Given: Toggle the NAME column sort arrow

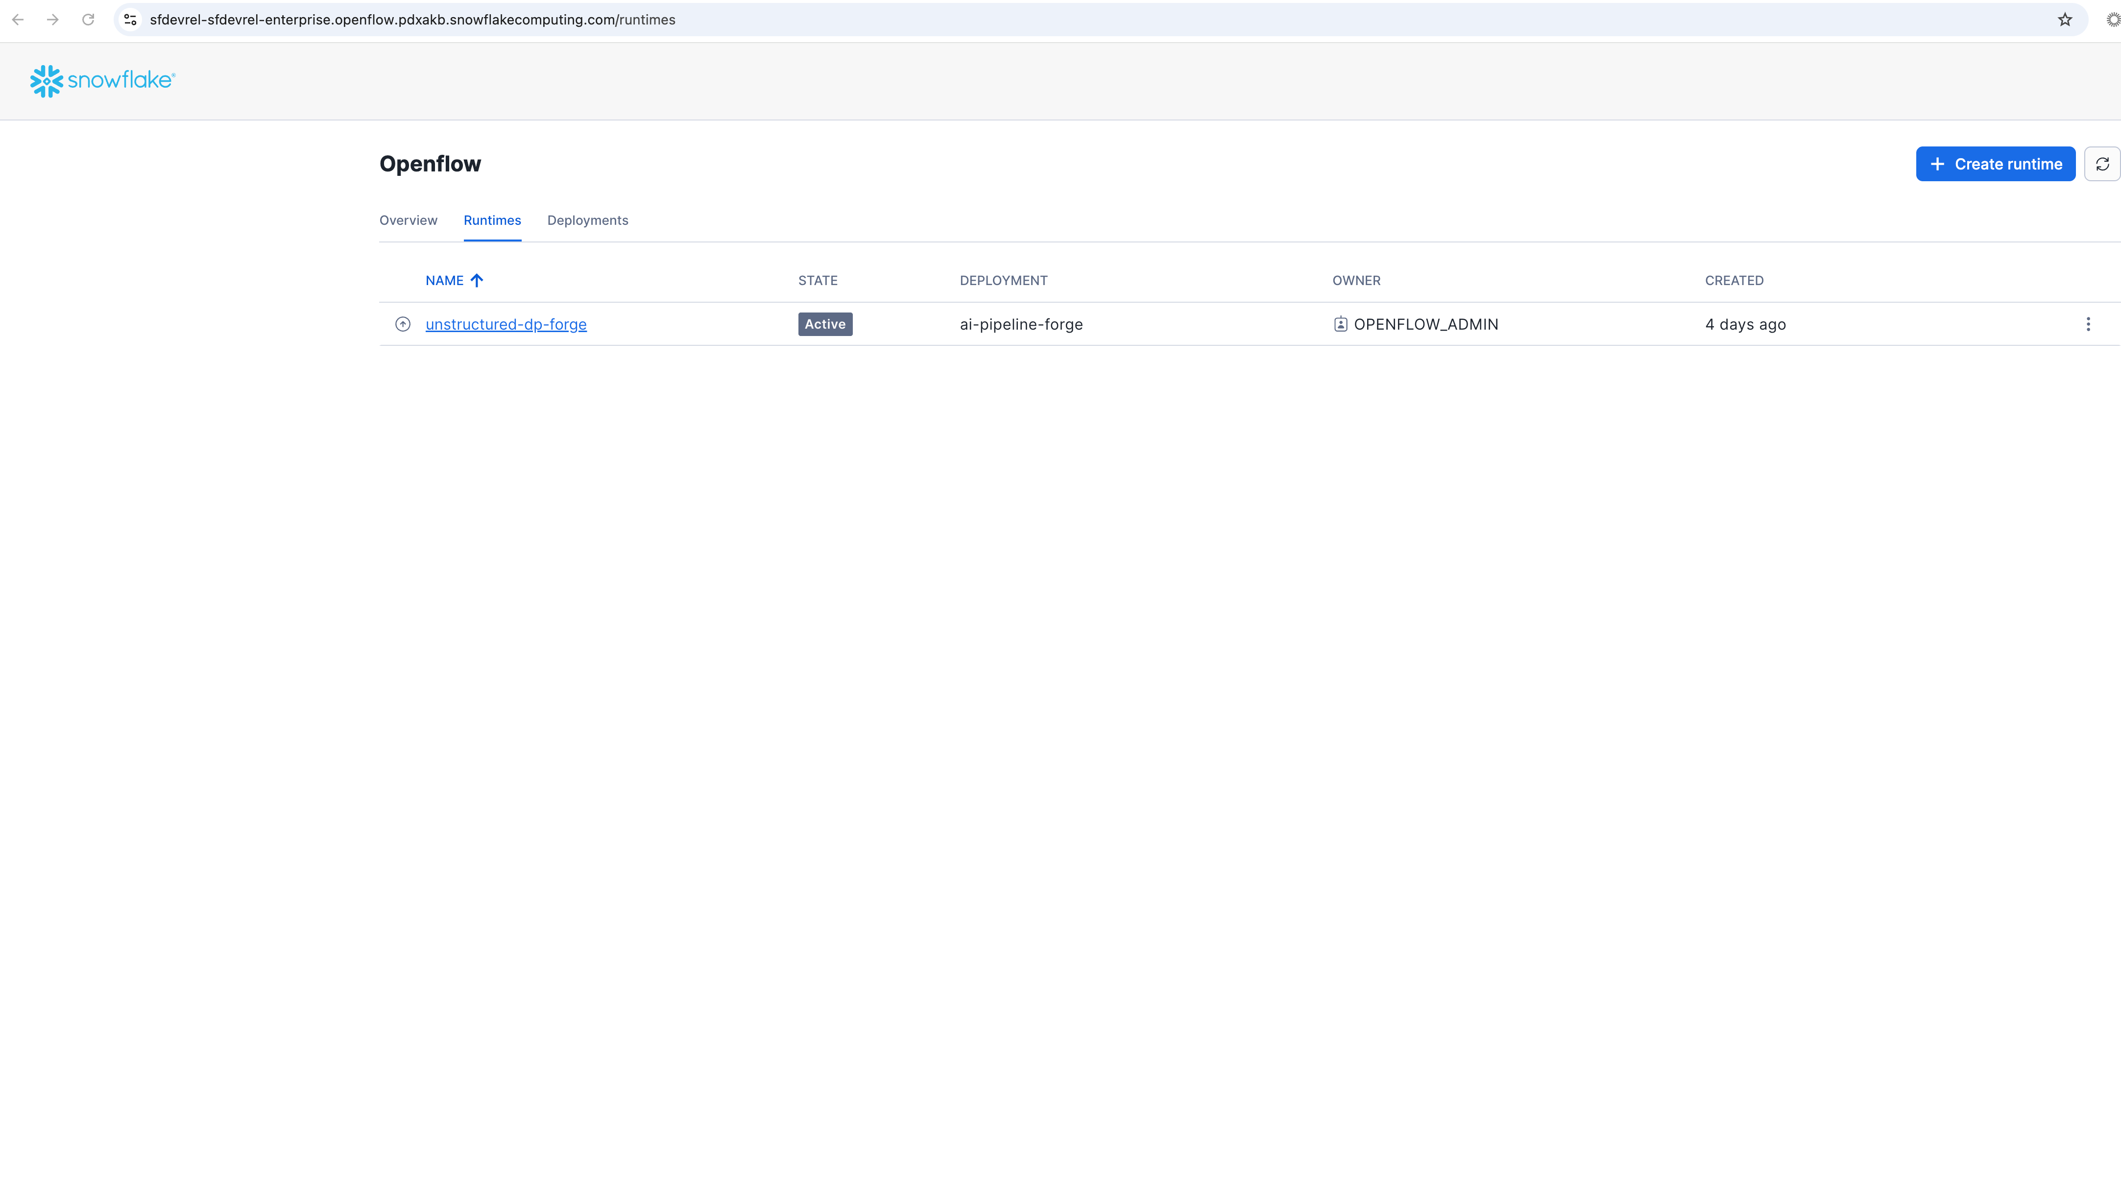Looking at the screenshot, I should [477, 281].
